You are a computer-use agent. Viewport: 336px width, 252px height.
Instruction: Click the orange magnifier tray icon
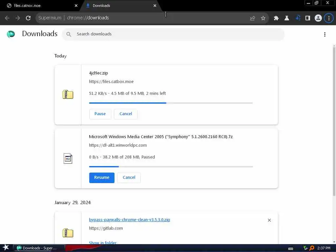coord(312,248)
